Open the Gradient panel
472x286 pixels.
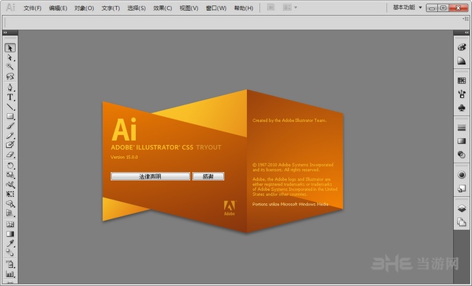pyautogui.click(x=462, y=141)
